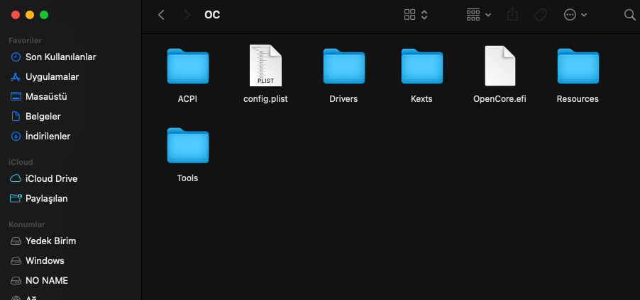Open the view mode up-down selector arrows
The image size is (640, 300).
[424, 15]
